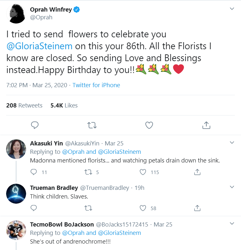View the 5.4K Likes list
241x250 pixels.
(64, 105)
